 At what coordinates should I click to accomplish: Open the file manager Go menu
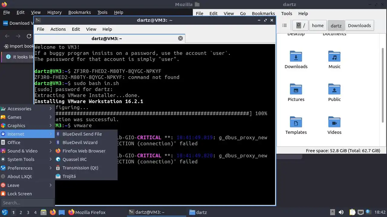click(243, 14)
